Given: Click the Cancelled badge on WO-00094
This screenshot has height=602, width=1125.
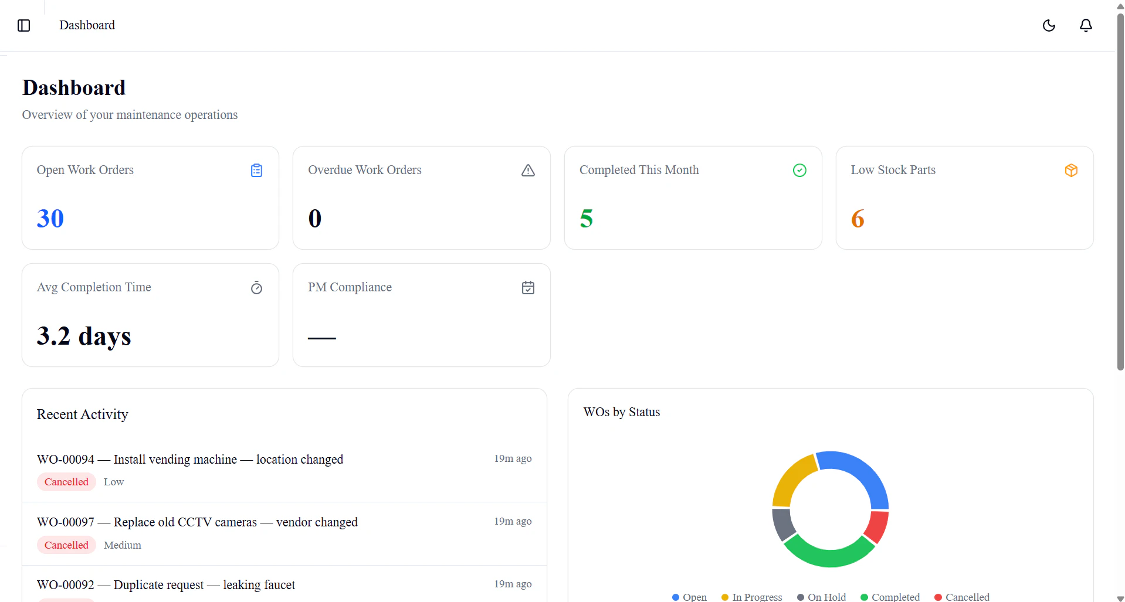Looking at the screenshot, I should point(66,482).
